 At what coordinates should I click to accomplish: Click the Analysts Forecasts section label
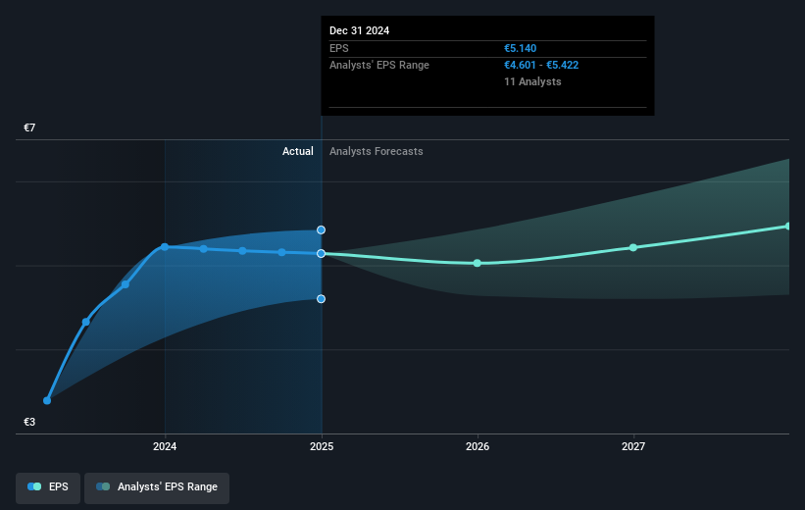click(377, 151)
